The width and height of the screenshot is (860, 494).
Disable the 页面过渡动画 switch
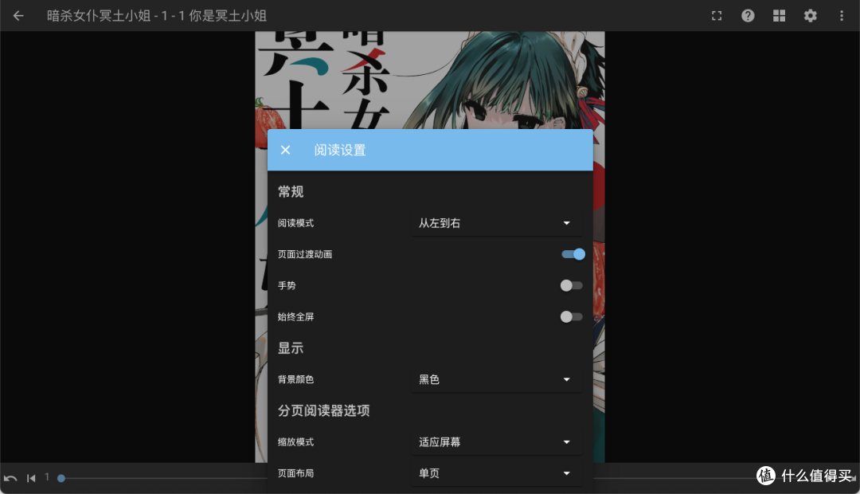pos(573,254)
